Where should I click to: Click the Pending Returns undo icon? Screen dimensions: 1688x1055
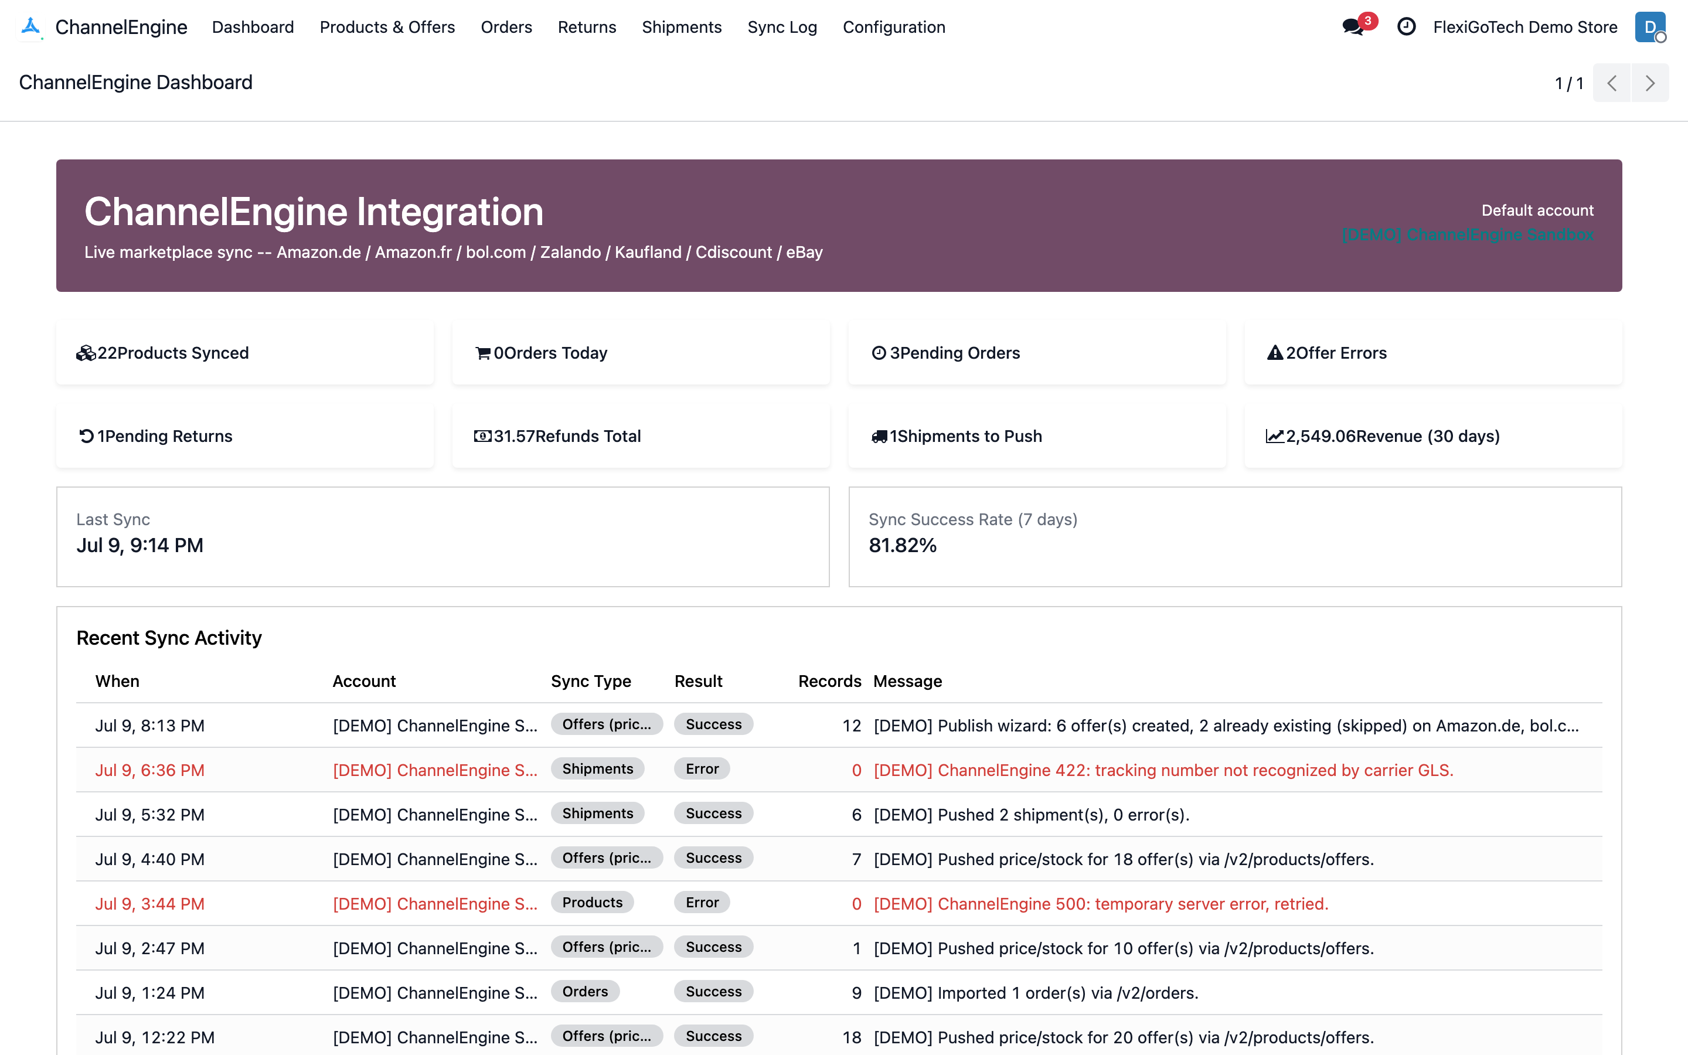pos(86,436)
